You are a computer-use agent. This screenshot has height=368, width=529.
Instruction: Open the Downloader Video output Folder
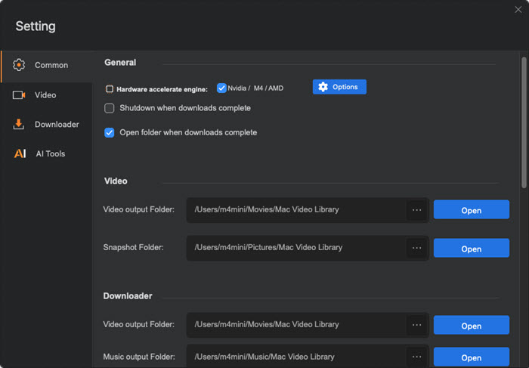(472, 325)
